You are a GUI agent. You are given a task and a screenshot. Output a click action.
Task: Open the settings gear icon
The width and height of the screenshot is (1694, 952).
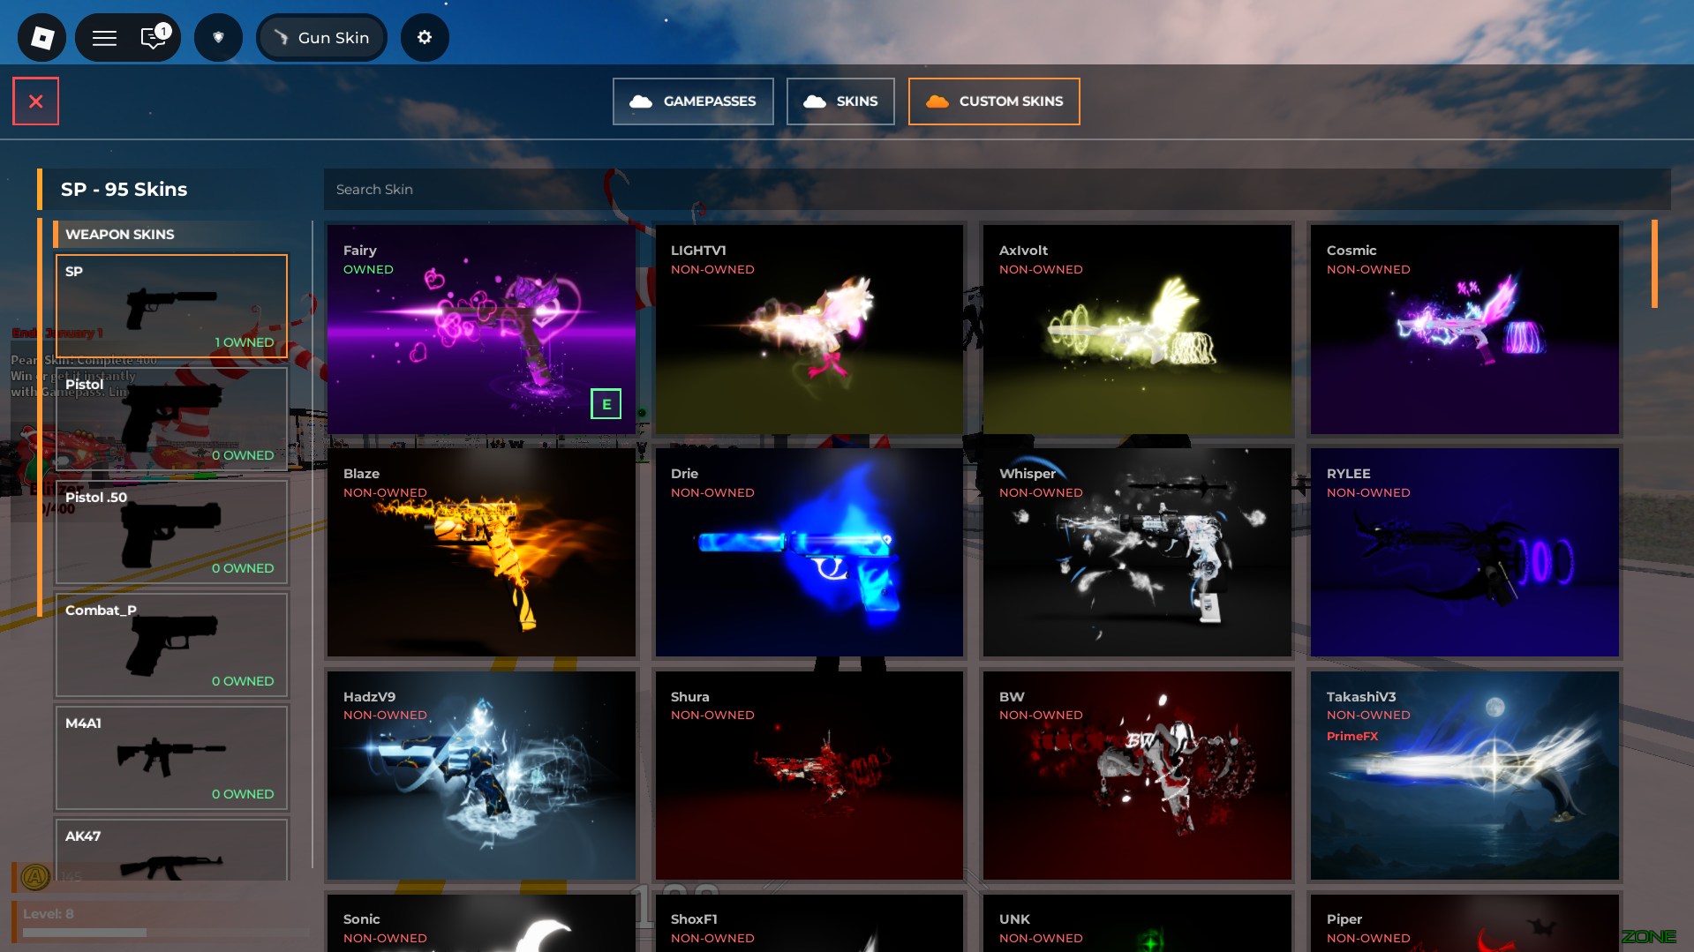click(425, 37)
